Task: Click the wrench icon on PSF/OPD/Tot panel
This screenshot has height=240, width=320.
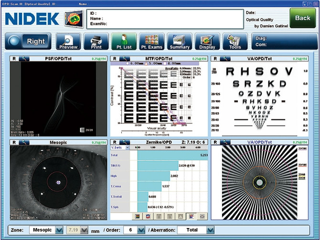Action: [x=24, y=59]
